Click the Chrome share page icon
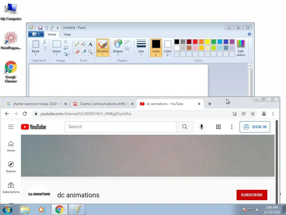This screenshot has height=215, width=286. coord(244,114)
